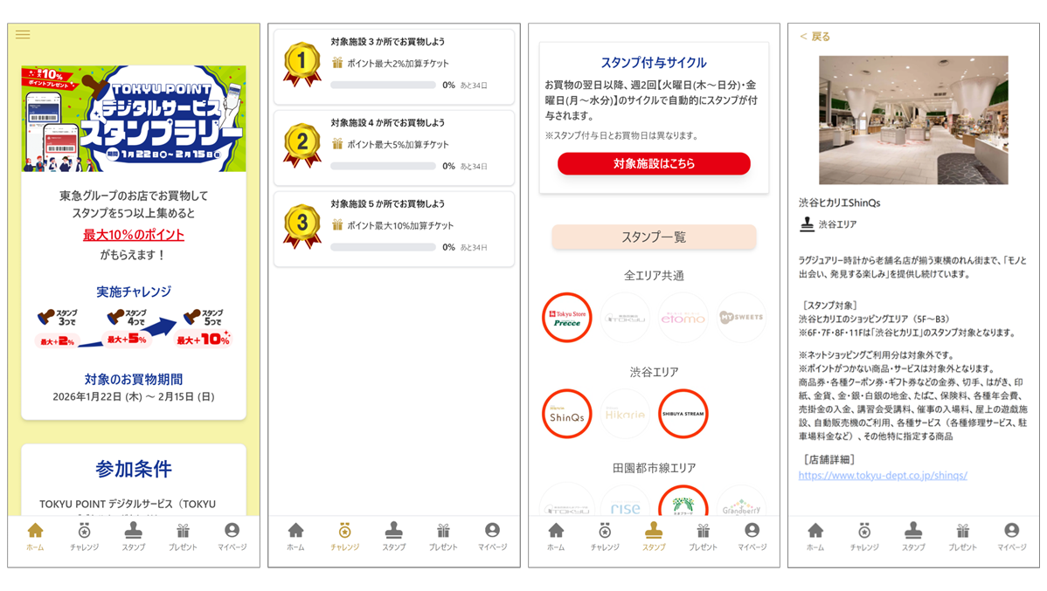Tap the チャレンジ icon in the ShinQs detail screen

coord(864,530)
